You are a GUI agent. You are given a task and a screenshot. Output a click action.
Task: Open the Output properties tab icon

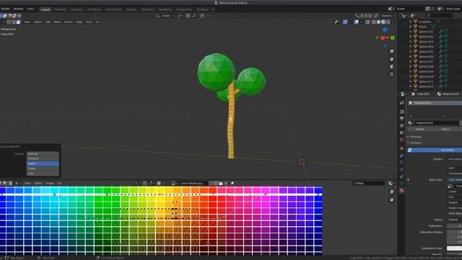point(401,118)
